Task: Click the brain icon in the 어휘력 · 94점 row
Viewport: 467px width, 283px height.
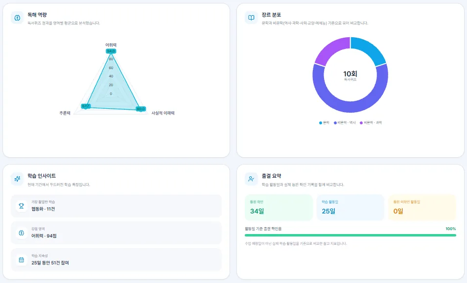Action: pyautogui.click(x=22, y=233)
